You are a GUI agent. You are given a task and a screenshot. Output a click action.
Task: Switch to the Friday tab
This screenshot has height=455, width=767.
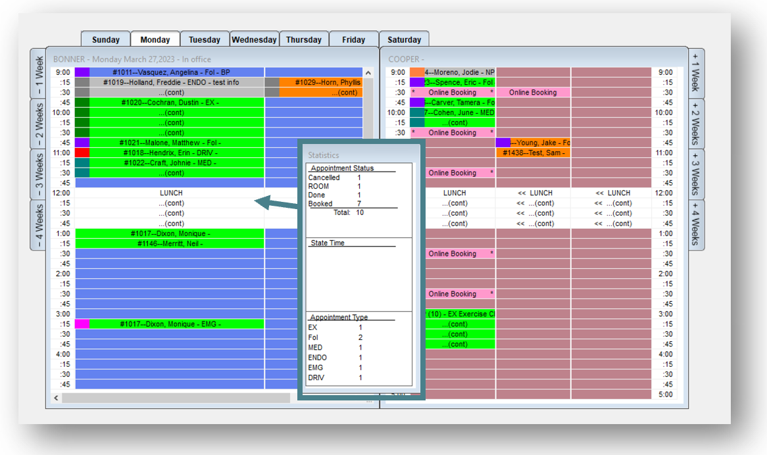354,39
